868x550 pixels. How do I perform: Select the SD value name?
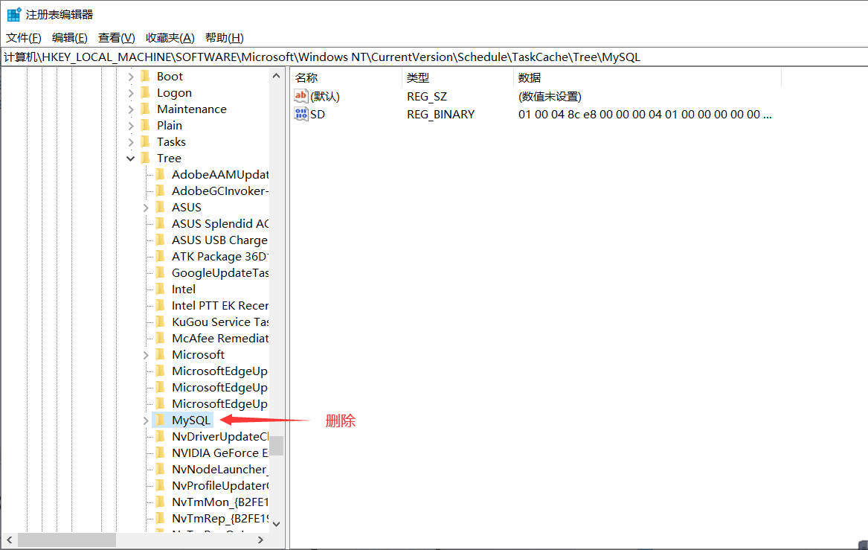point(318,115)
